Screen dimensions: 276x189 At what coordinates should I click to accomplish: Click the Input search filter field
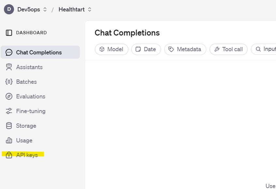pyautogui.click(x=264, y=49)
